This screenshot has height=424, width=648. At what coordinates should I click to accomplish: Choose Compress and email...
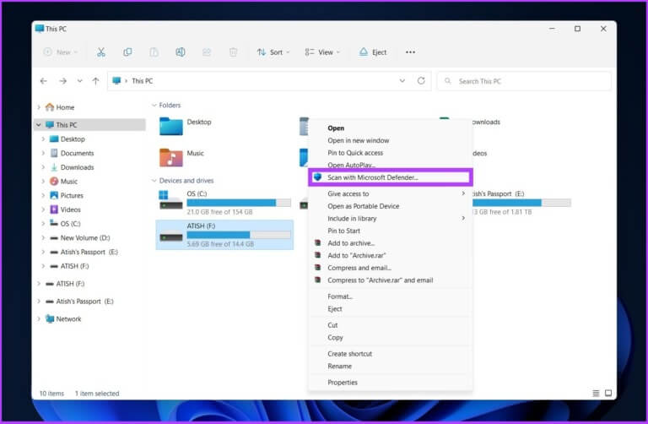pyautogui.click(x=391, y=268)
